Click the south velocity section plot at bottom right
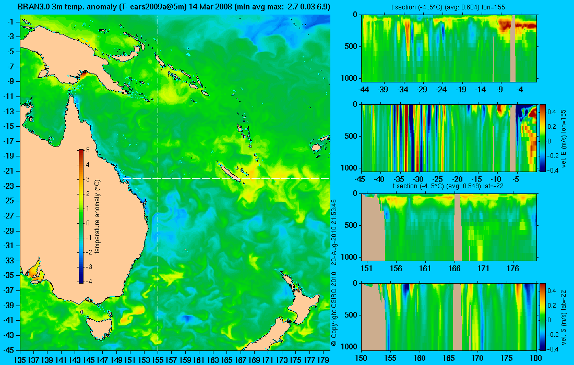 click(x=449, y=317)
